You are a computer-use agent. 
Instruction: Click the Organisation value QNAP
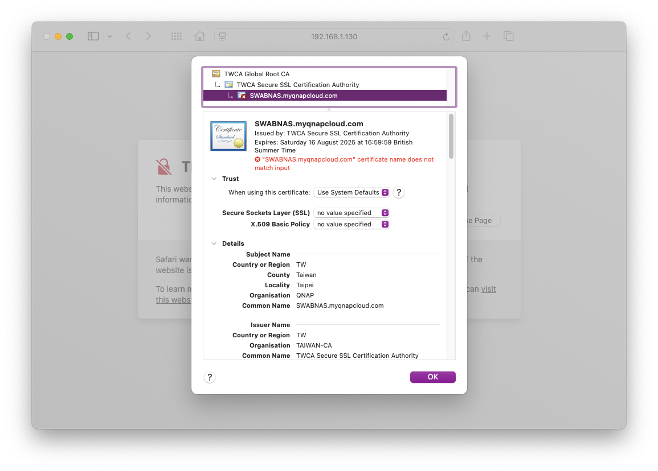coord(305,295)
